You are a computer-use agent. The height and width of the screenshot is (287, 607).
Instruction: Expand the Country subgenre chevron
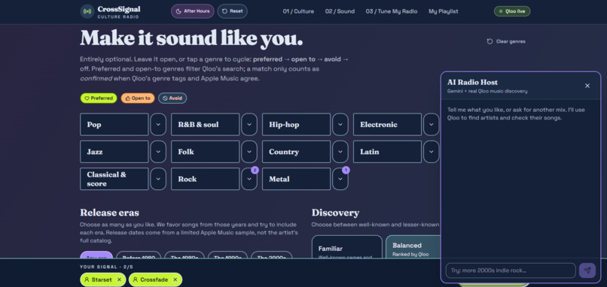click(340, 152)
